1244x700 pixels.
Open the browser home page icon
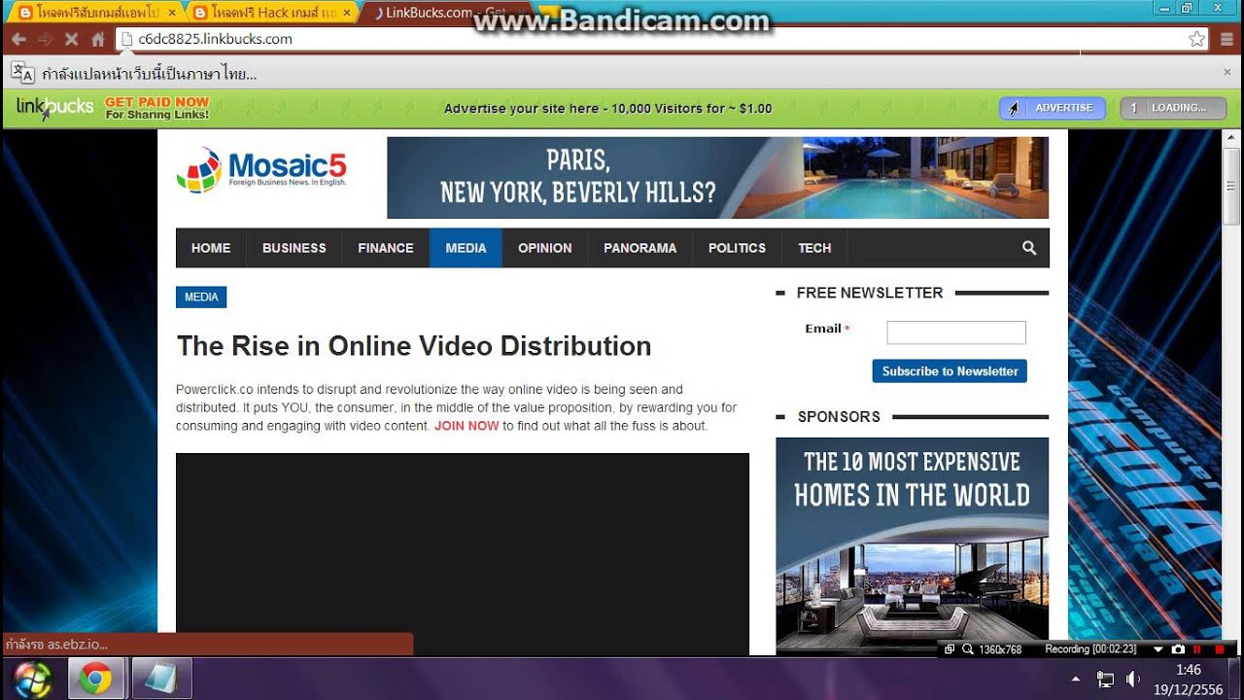click(97, 39)
